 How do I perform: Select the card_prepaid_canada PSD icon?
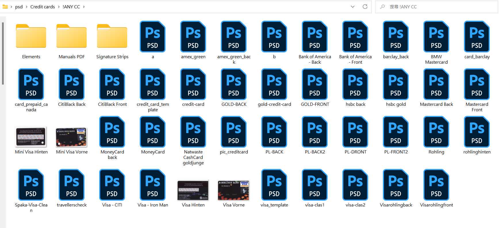(x=31, y=84)
